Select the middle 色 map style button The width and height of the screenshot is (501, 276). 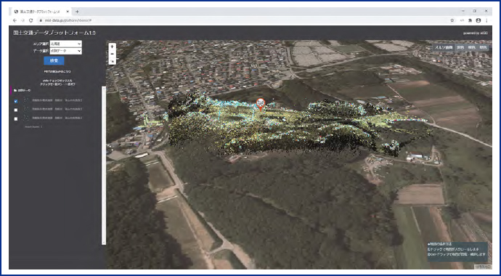[472, 47]
